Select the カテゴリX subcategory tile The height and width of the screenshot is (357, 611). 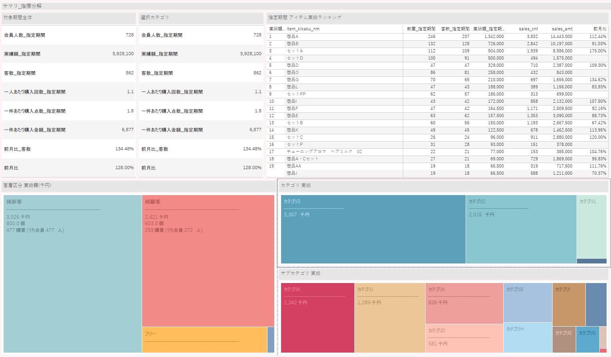tap(464, 303)
